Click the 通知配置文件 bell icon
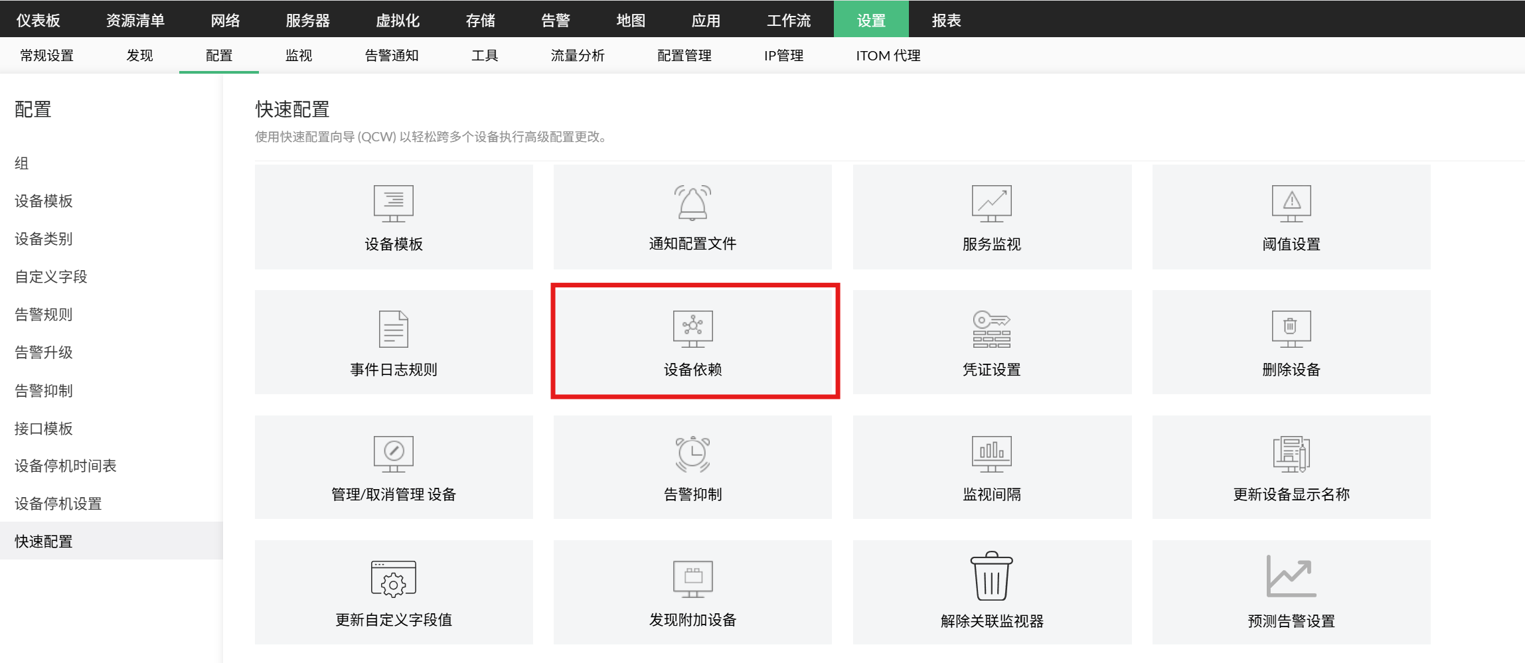Viewport: 1525px width, 663px height. 692,202
